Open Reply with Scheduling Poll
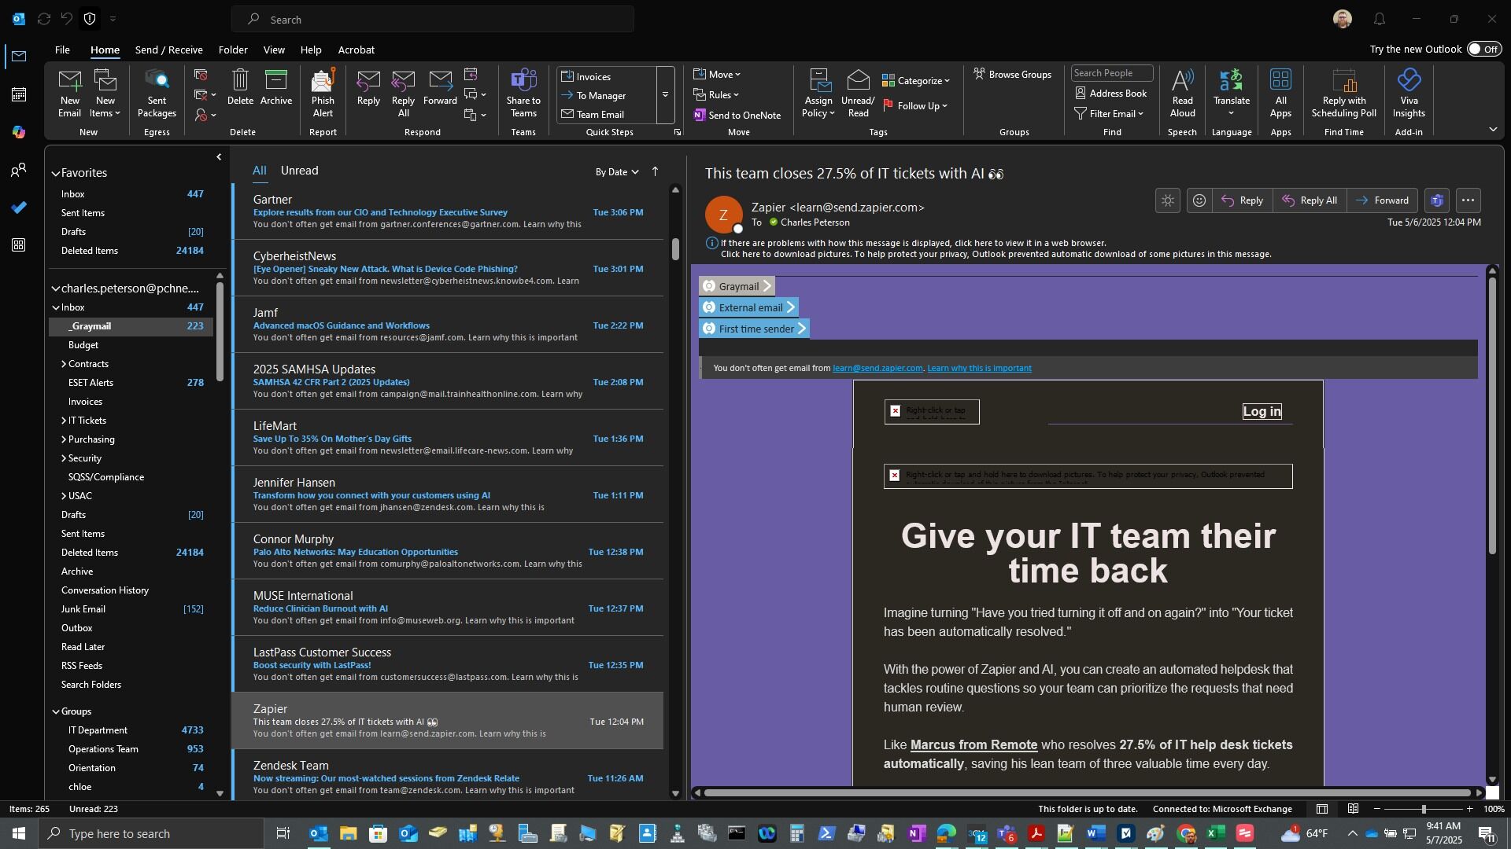1511x849 pixels. (x=1343, y=93)
